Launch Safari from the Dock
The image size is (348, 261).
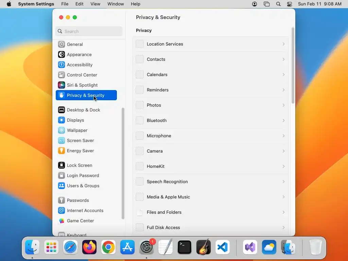[x=70, y=247]
